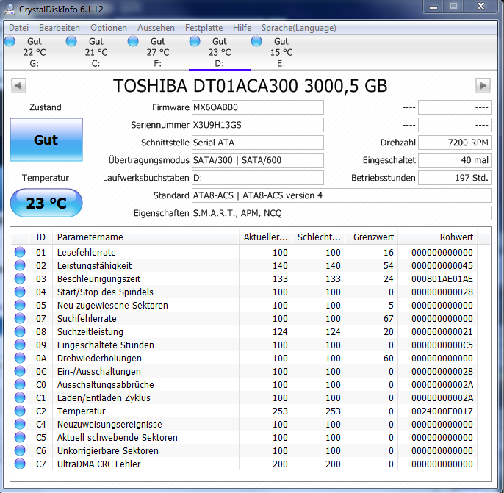
Task: Click status orb of UltraDMA CRC Fehler
Action: click(20, 464)
